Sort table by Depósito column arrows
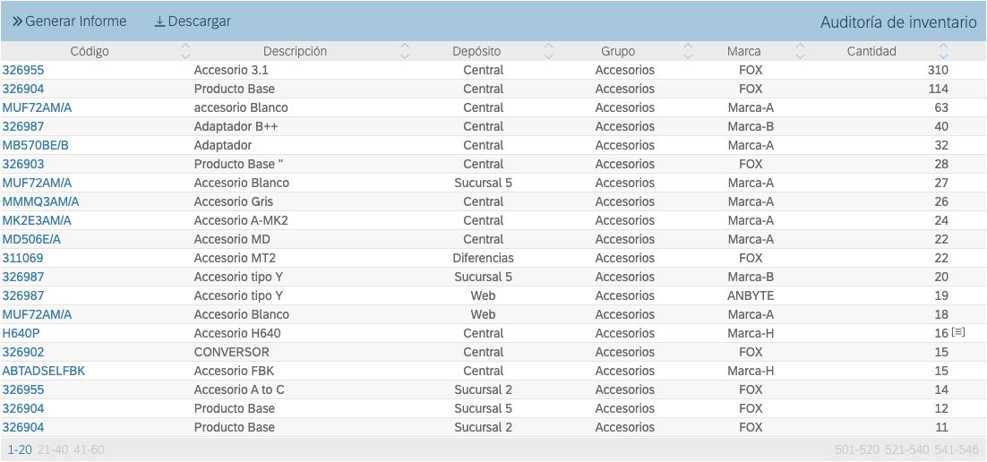The image size is (987, 462). [x=549, y=51]
